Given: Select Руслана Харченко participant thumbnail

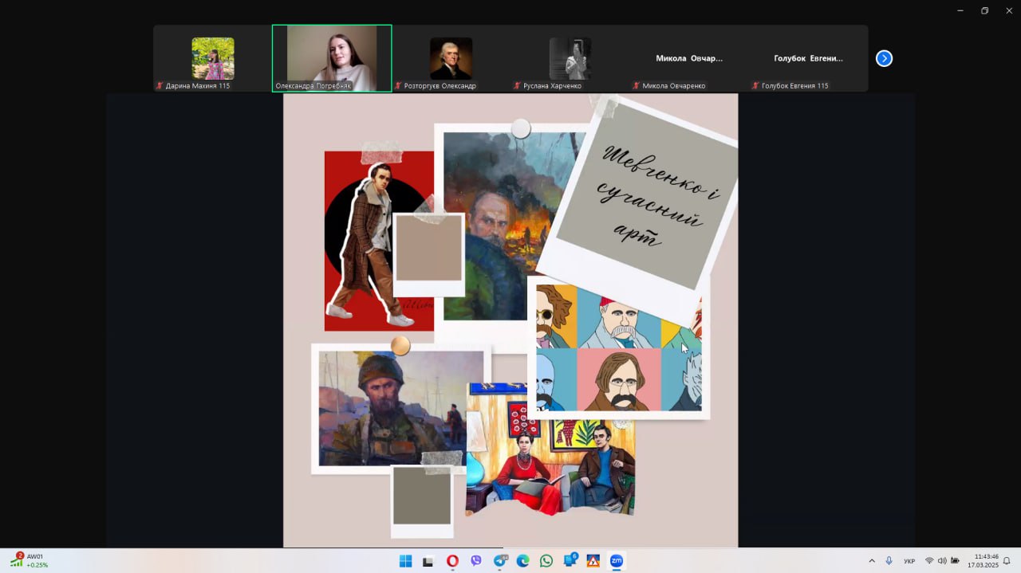Looking at the screenshot, I should (x=570, y=58).
